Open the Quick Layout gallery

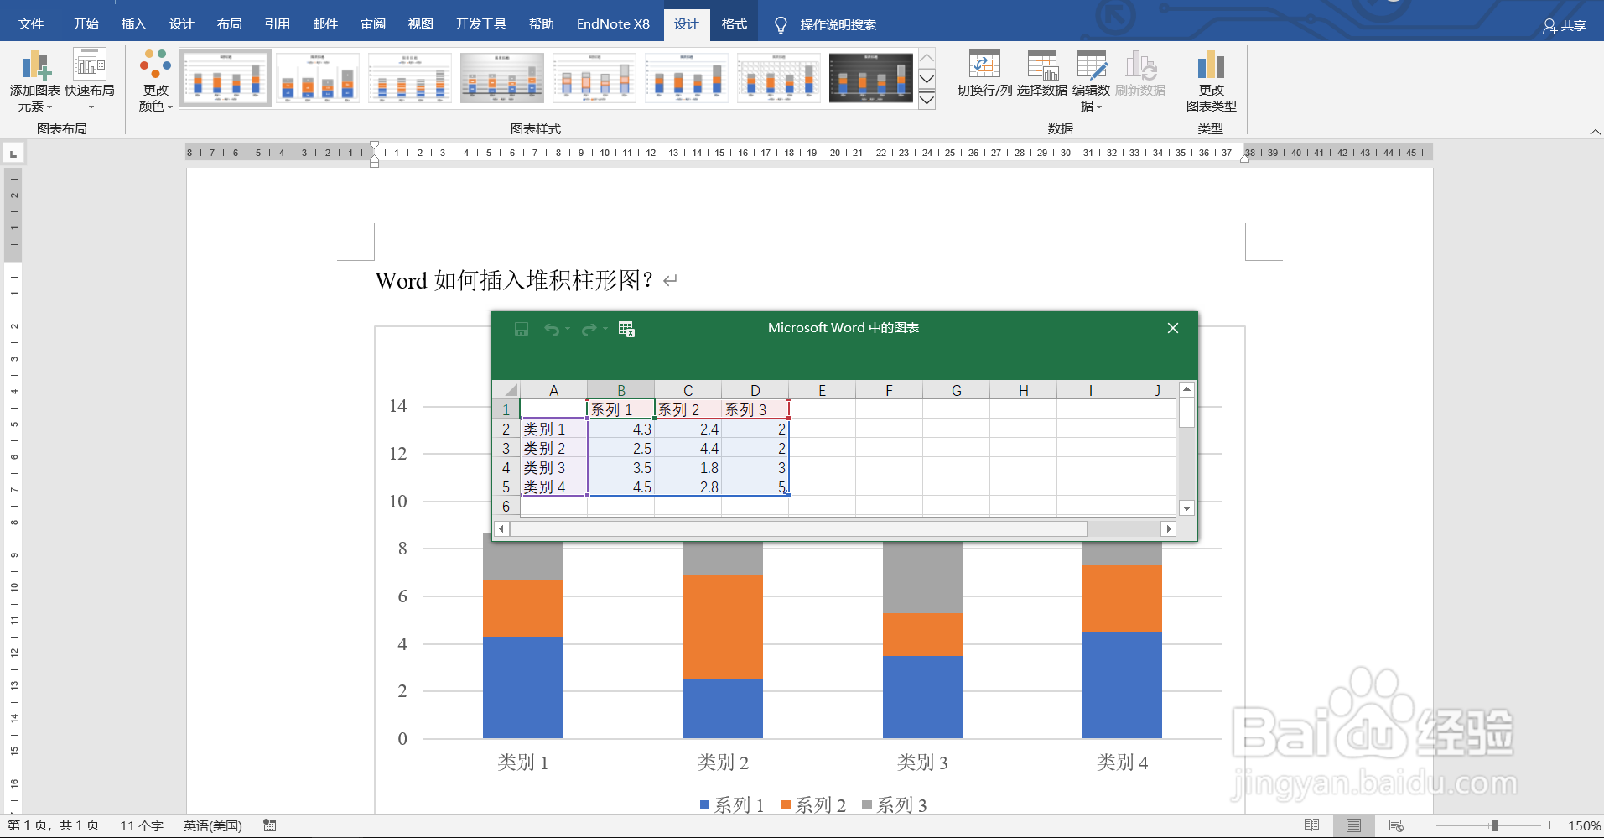(90, 81)
